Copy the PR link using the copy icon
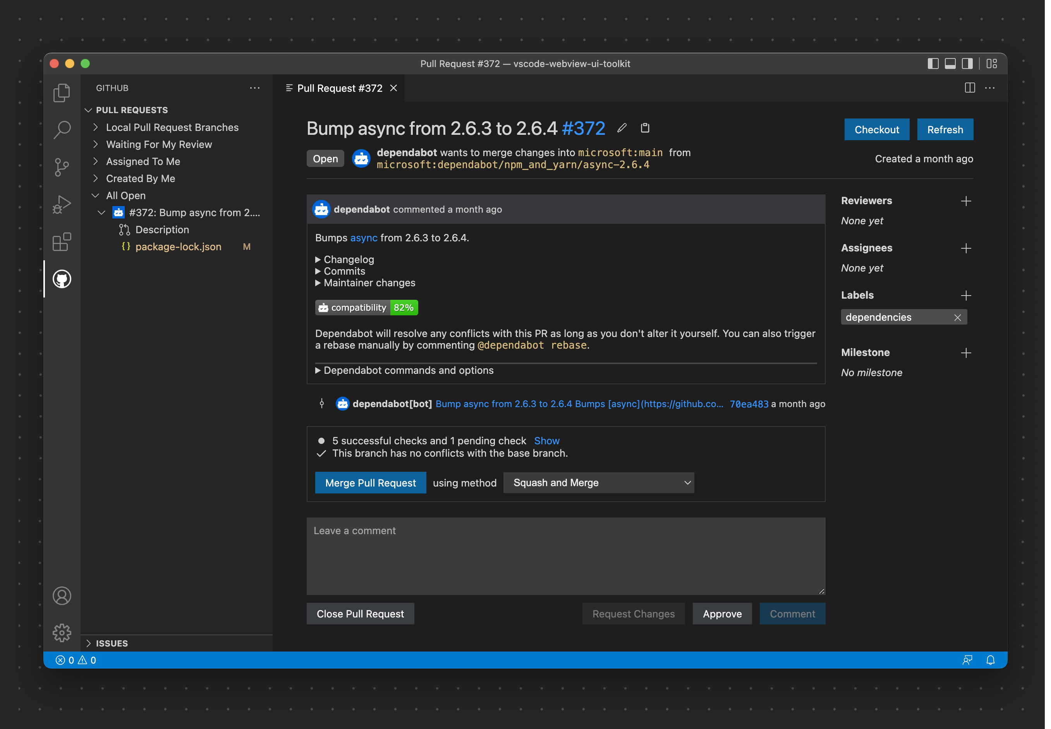This screenshot has width=1051, height=729. (645, 128)
